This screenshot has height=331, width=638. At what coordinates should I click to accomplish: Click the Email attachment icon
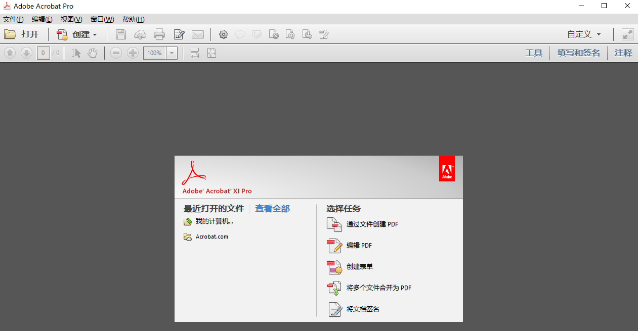[198, 34]
